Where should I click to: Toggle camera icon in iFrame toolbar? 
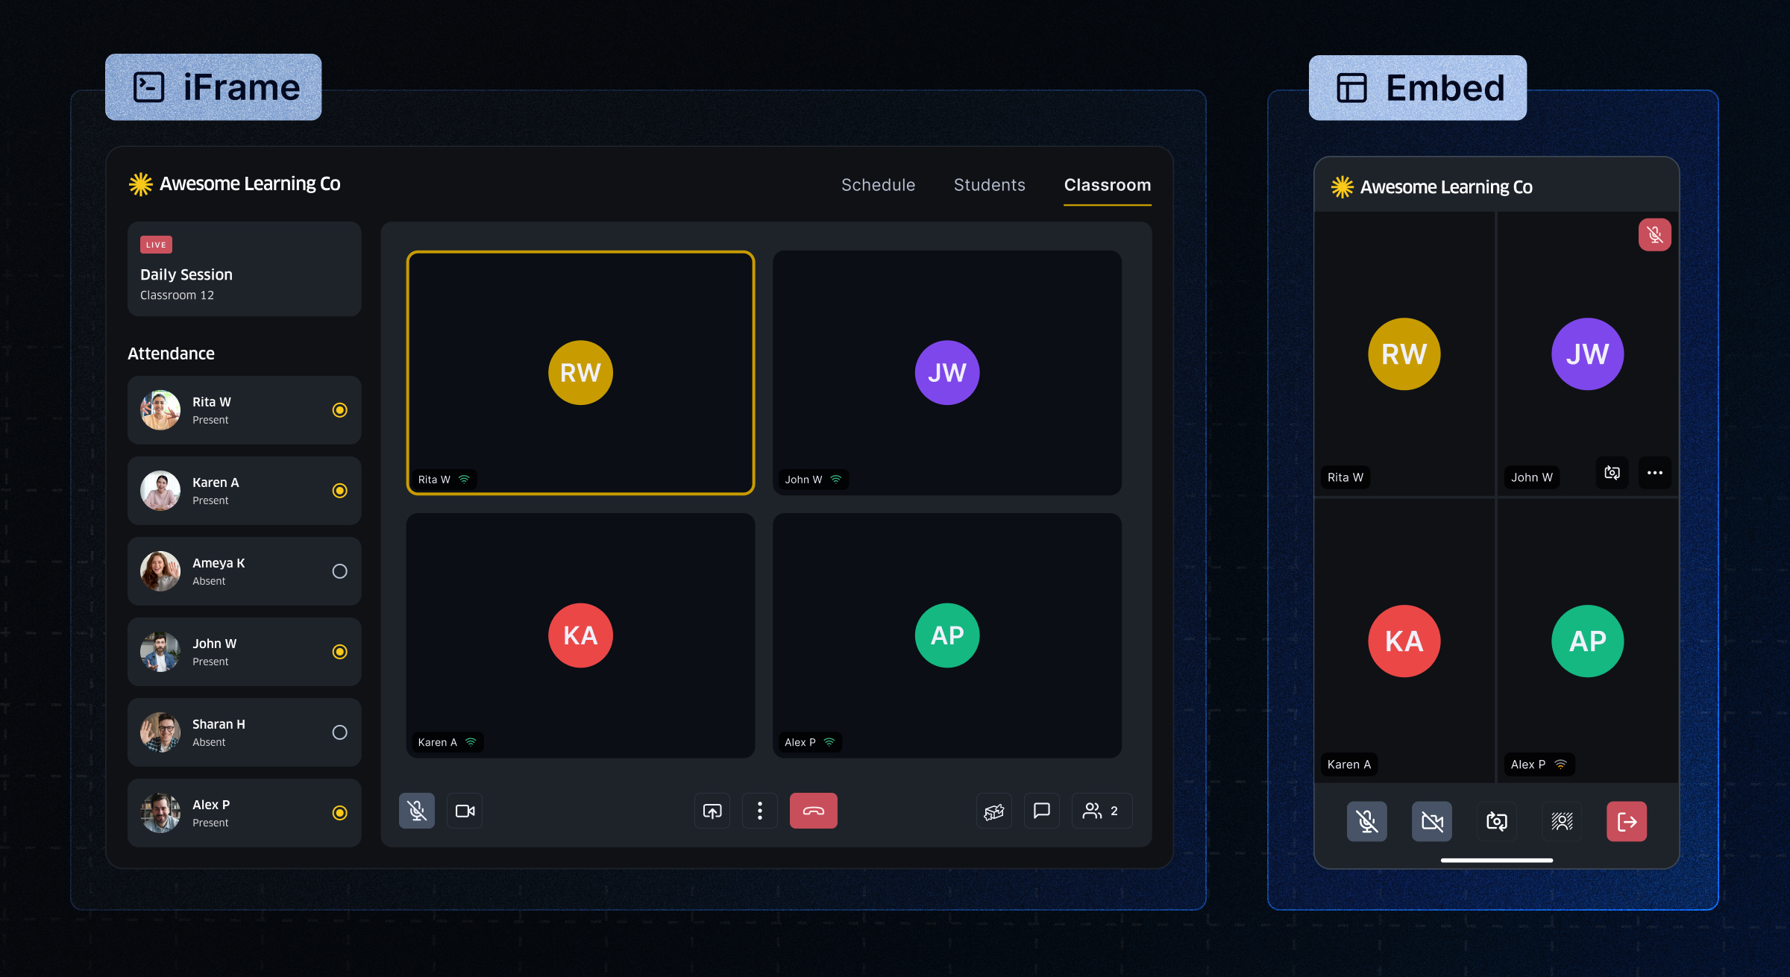(465, 811)
